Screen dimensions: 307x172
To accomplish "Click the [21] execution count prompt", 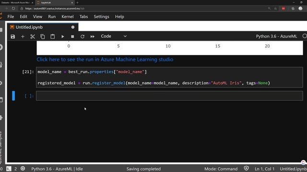I will (28, 72).
